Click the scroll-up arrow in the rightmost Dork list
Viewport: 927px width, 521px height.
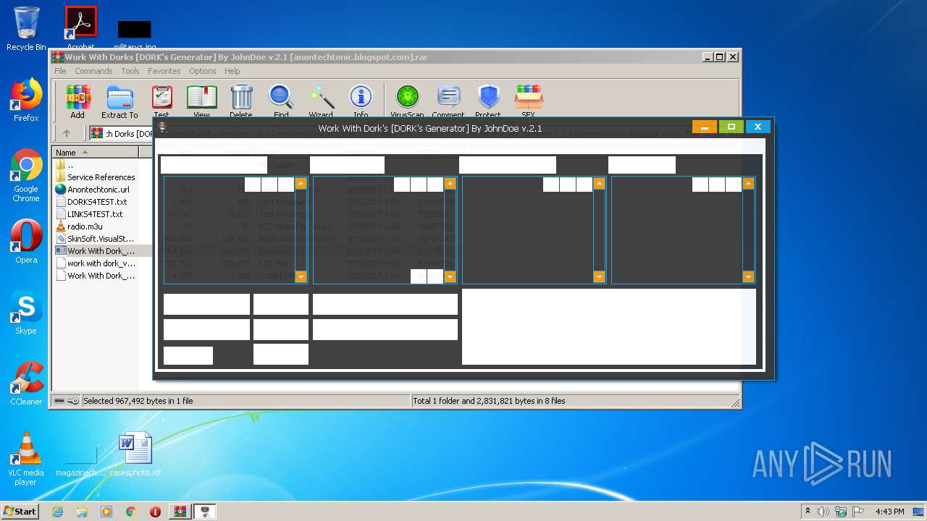click(748, 184)
